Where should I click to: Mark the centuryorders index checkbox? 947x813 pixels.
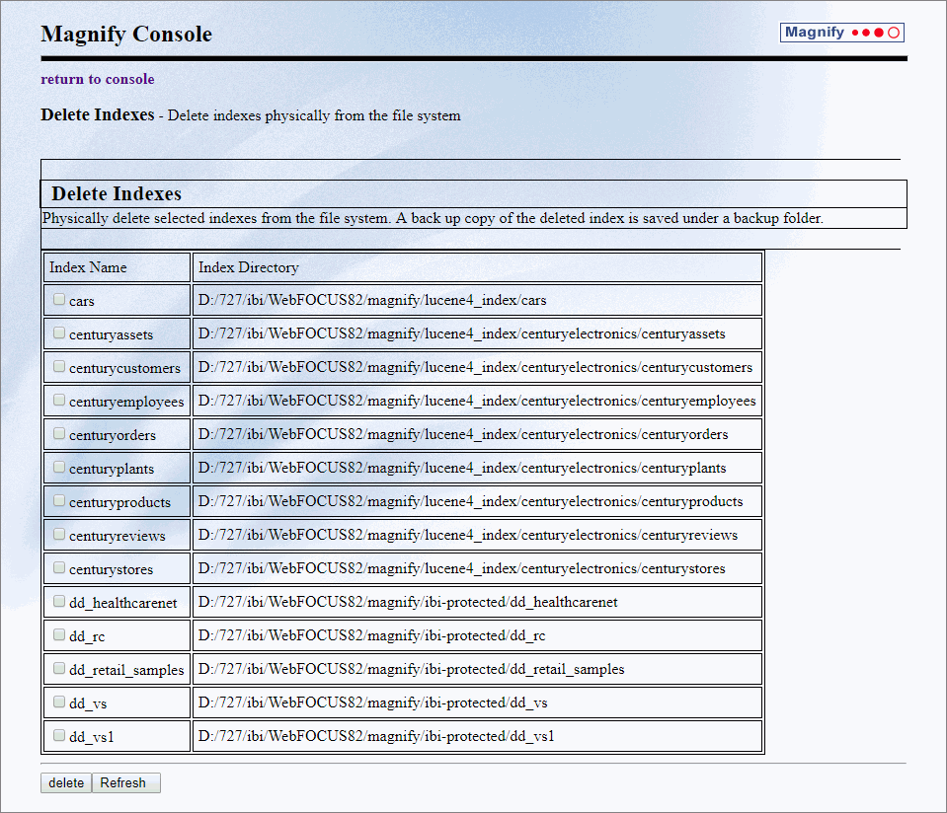(x=58, y=433)
